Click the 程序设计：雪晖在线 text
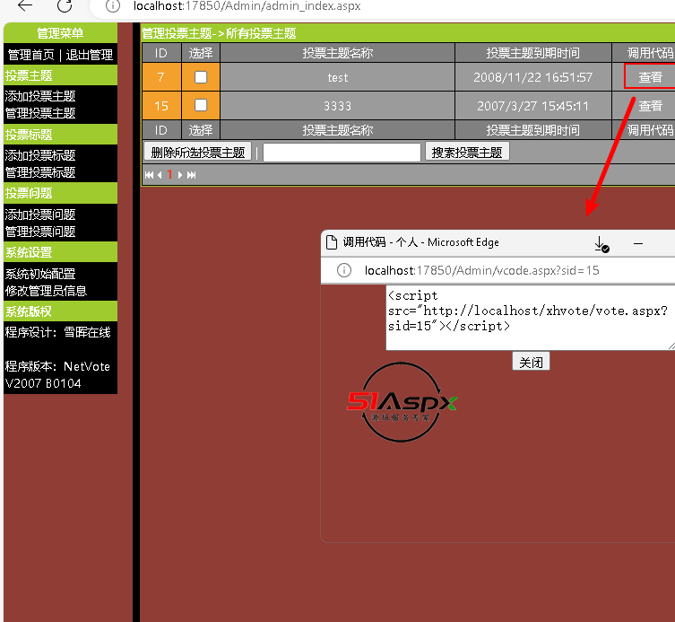 click(57, 332)
